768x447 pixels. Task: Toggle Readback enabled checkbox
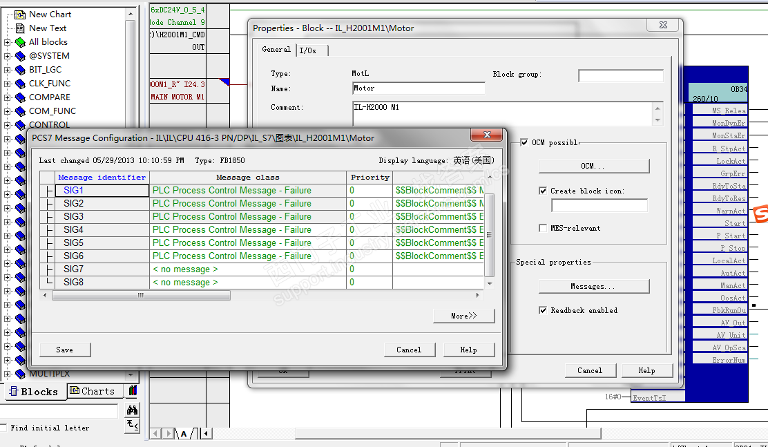point(543,310)
